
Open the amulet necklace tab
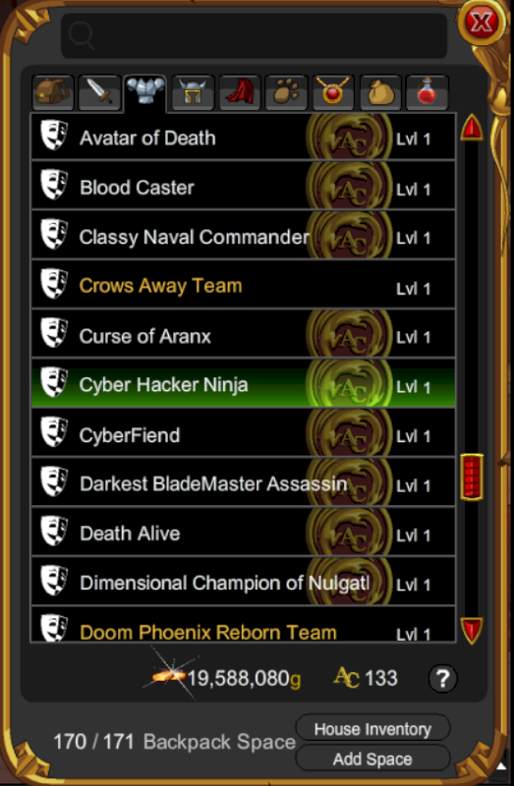click(333, 92)
